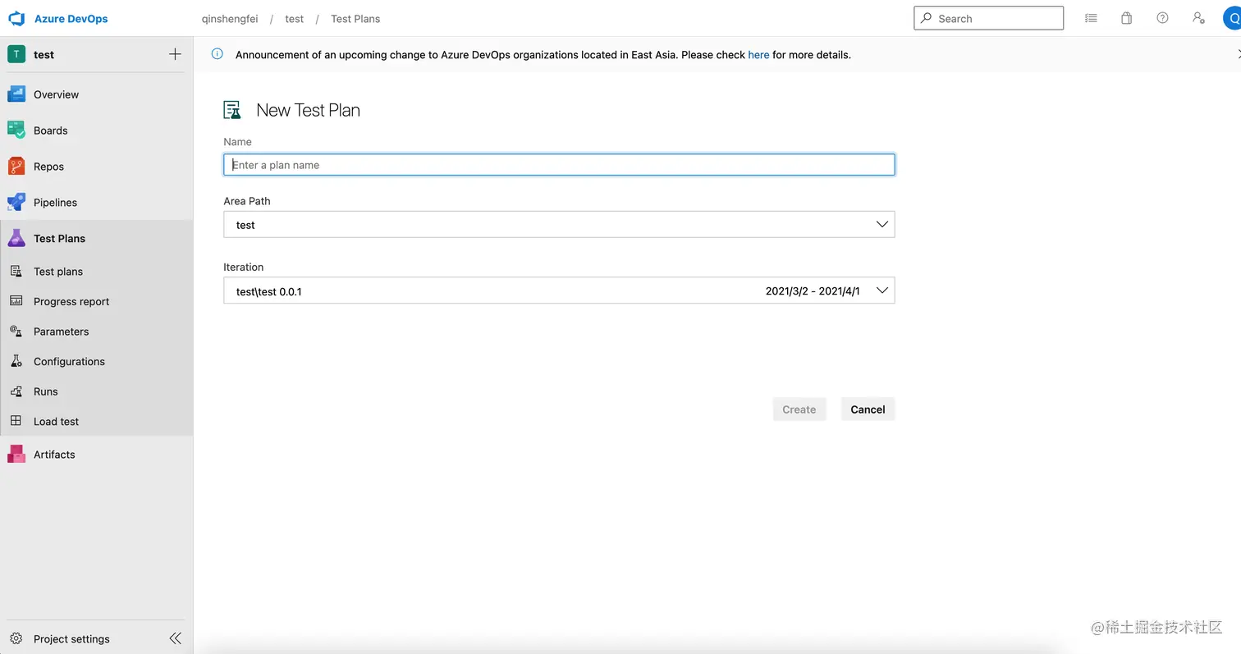Click the Create button

pyautogui.click(x=799, y=409)
